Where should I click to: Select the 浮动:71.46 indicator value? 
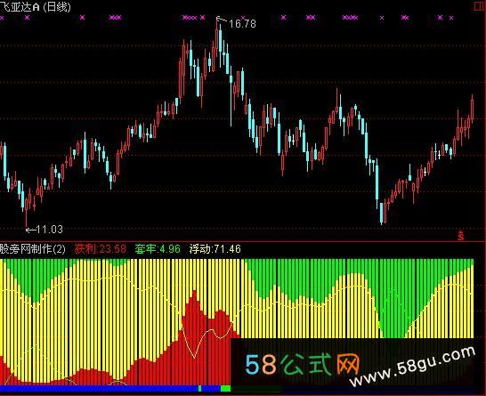click(x=215, y=249)
